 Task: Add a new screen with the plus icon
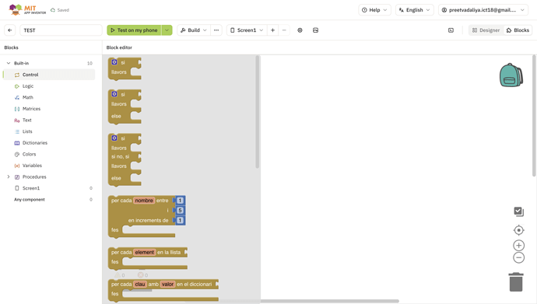click(272, 30)
